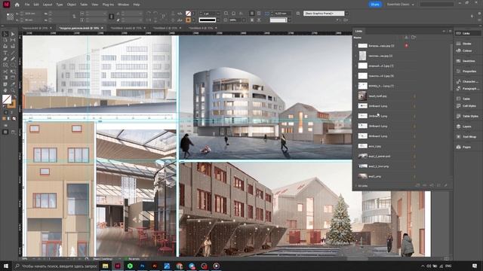
Task: Select the Hand tool
Action: pos(5,90)
